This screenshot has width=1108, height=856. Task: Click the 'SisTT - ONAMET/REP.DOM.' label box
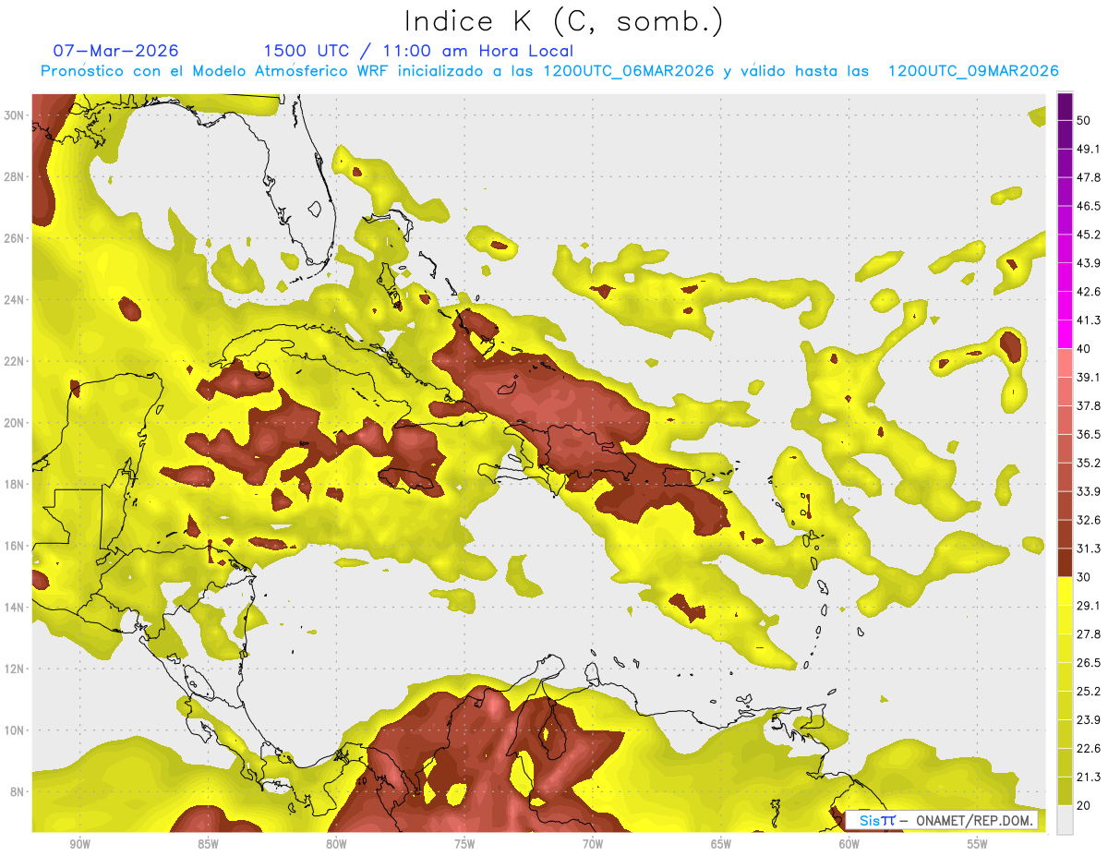click(941, 820)
